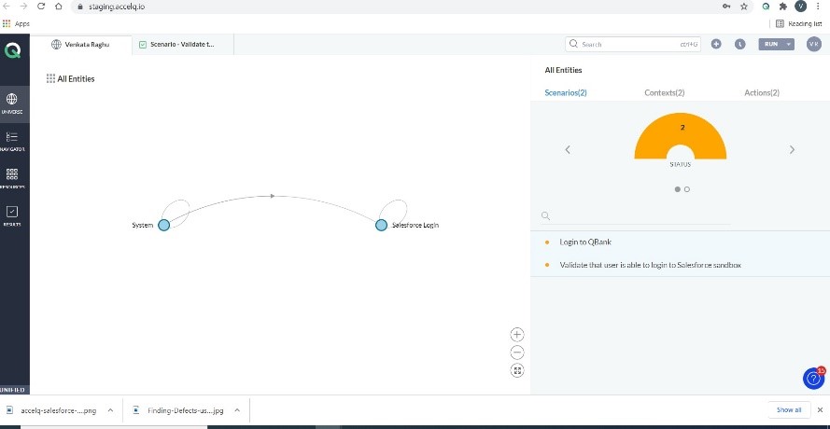Switch to the Scenario - Validate tab
The image size is (830, 429).
click(x=182, y=44)
